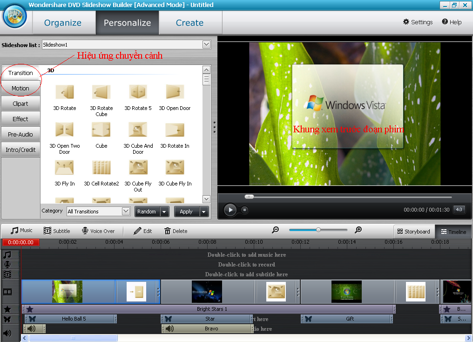The width and height of the screenshot is (473, 342).
Task: Select the 3D Fly In transition
Action: point(65,167)
